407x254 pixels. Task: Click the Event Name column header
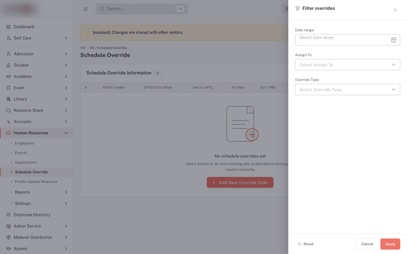click(x=114, y=88)
